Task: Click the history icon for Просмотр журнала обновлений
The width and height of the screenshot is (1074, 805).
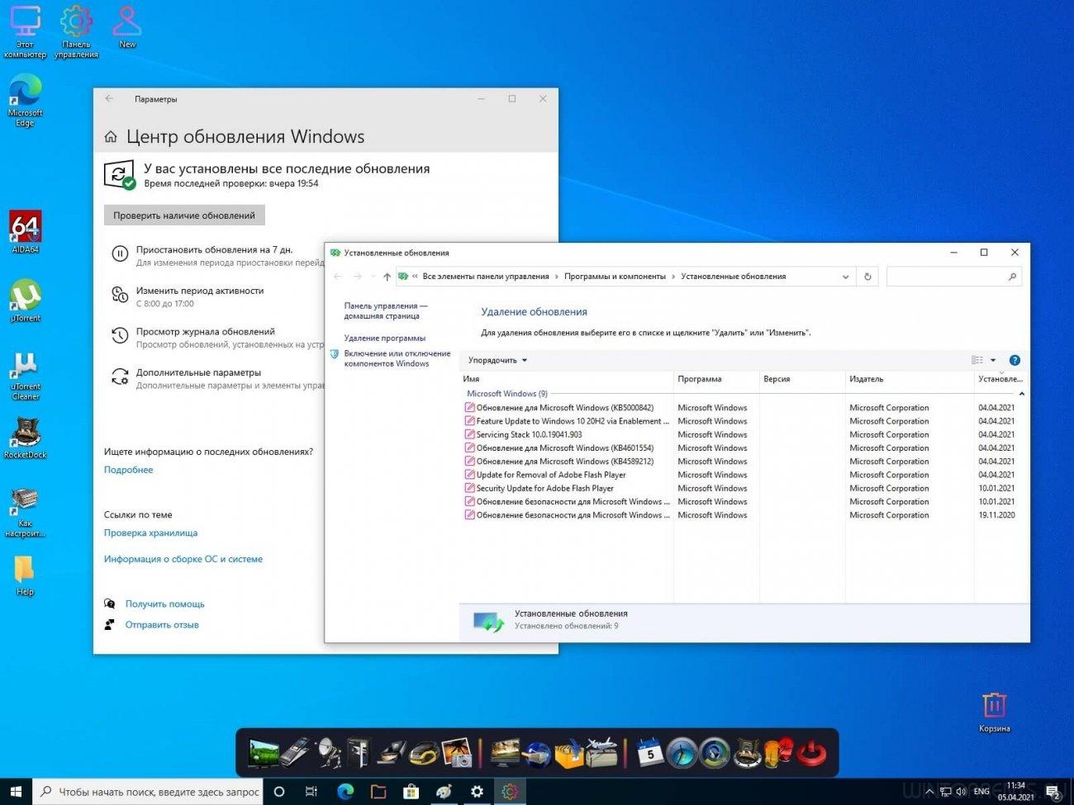Action: [120, 336]
